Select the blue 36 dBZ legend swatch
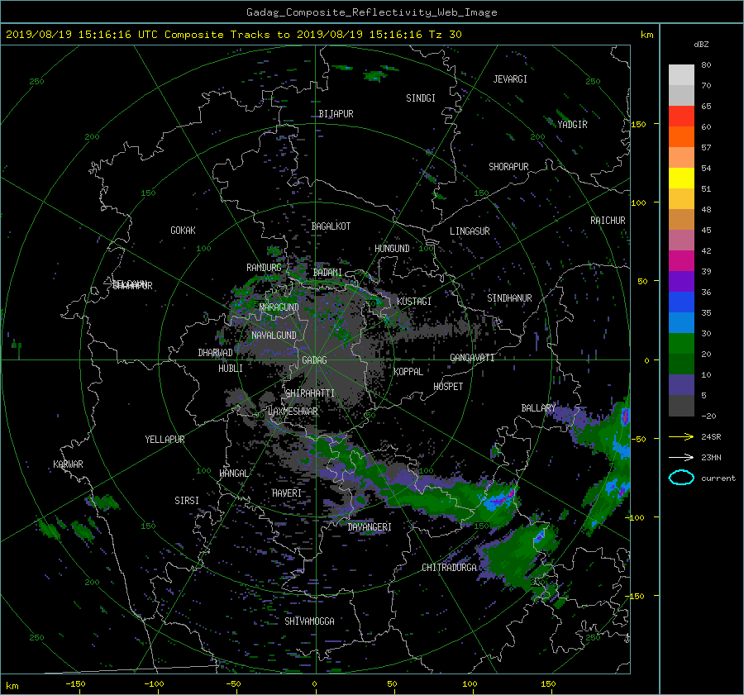744x695 pixels. tap(681, 302)
